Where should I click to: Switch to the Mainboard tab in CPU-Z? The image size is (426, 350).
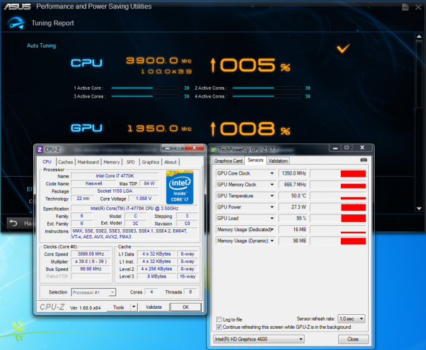click(88, 162)
